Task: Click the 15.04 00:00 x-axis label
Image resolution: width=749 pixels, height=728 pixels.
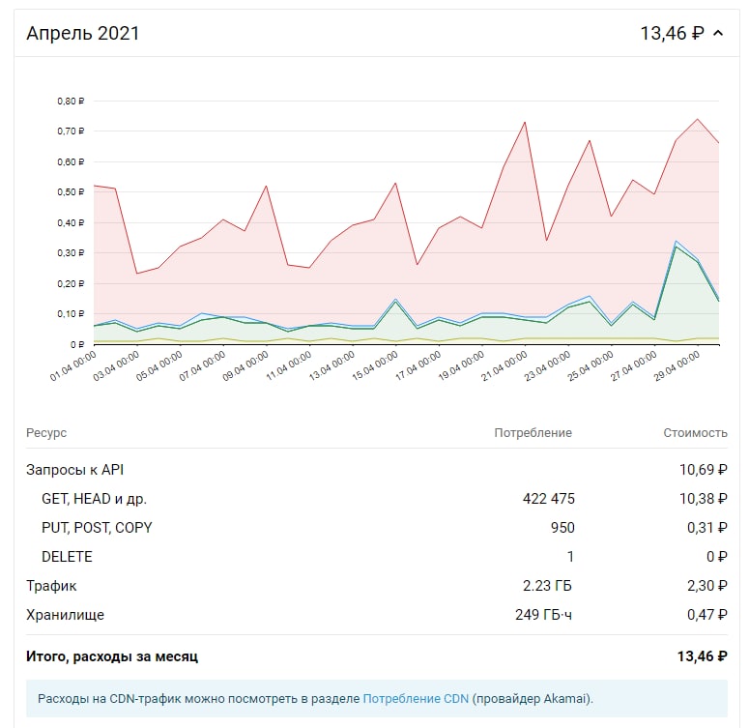Action: (377, 371)
